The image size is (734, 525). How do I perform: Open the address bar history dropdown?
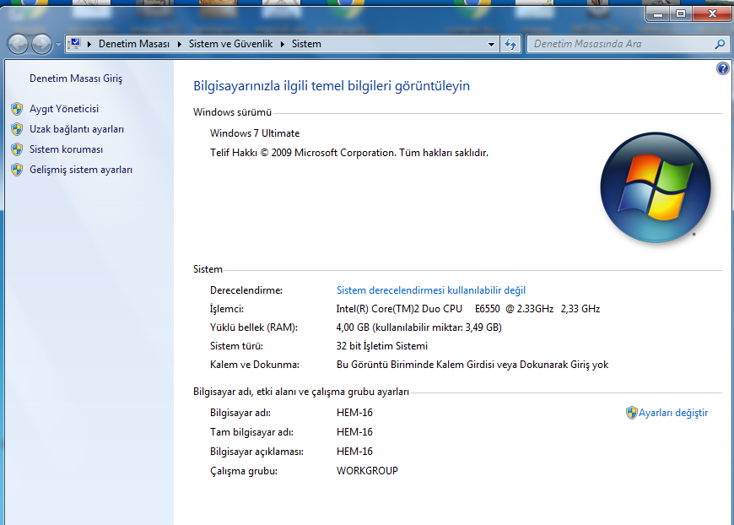(x=491, y=45)
